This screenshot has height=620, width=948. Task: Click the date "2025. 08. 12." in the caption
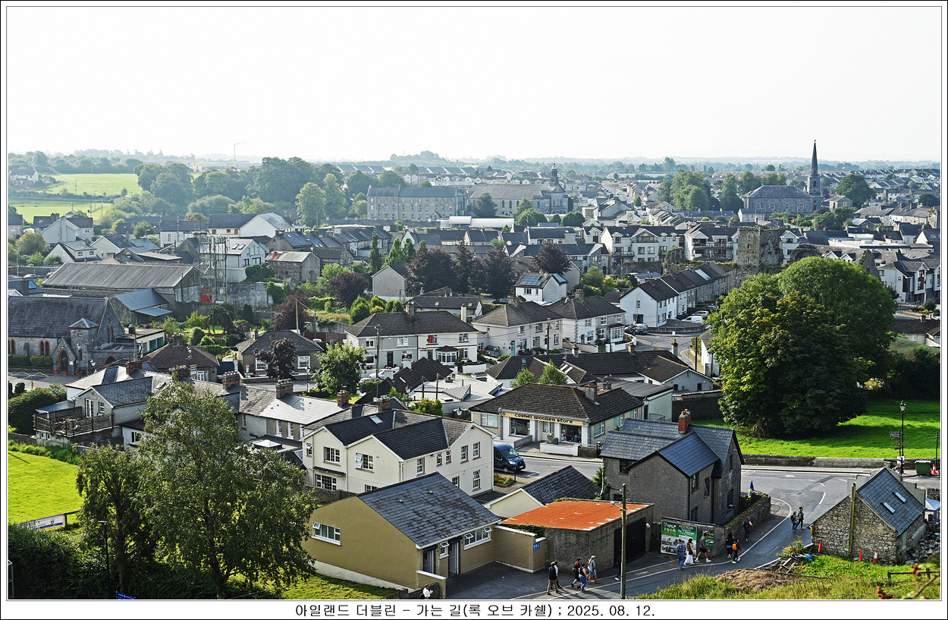tap(609, 610)
